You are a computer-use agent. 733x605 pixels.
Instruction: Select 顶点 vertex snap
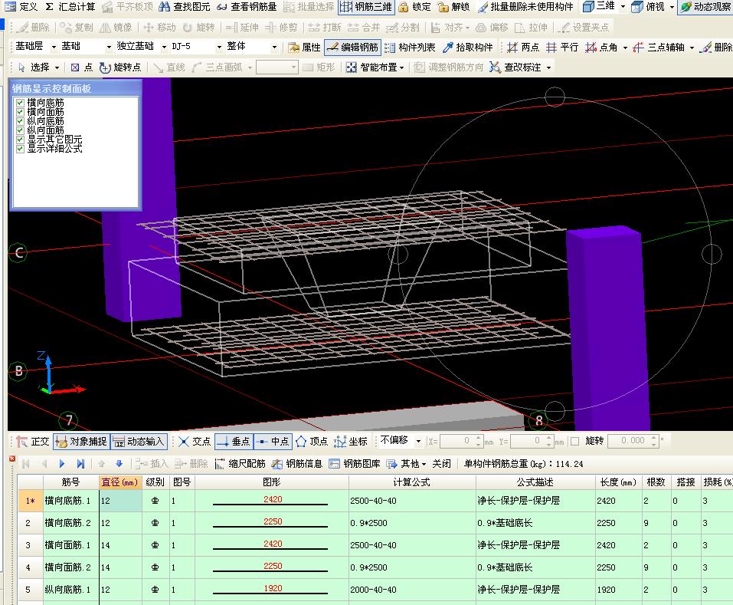(312, 441)
